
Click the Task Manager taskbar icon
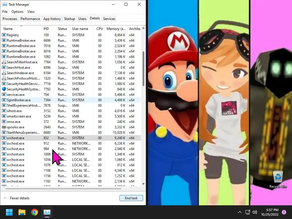[47, 212]
